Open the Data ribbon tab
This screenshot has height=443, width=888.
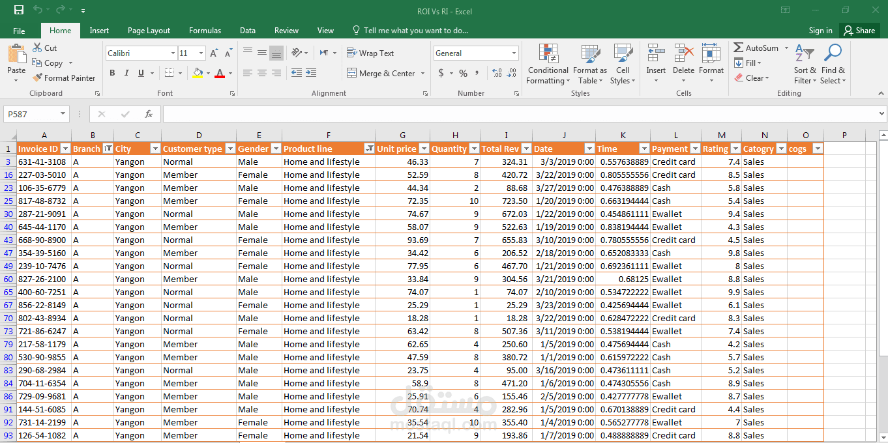point(247,30)
